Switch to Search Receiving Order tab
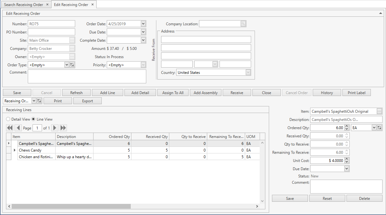 tap(24, 5)
